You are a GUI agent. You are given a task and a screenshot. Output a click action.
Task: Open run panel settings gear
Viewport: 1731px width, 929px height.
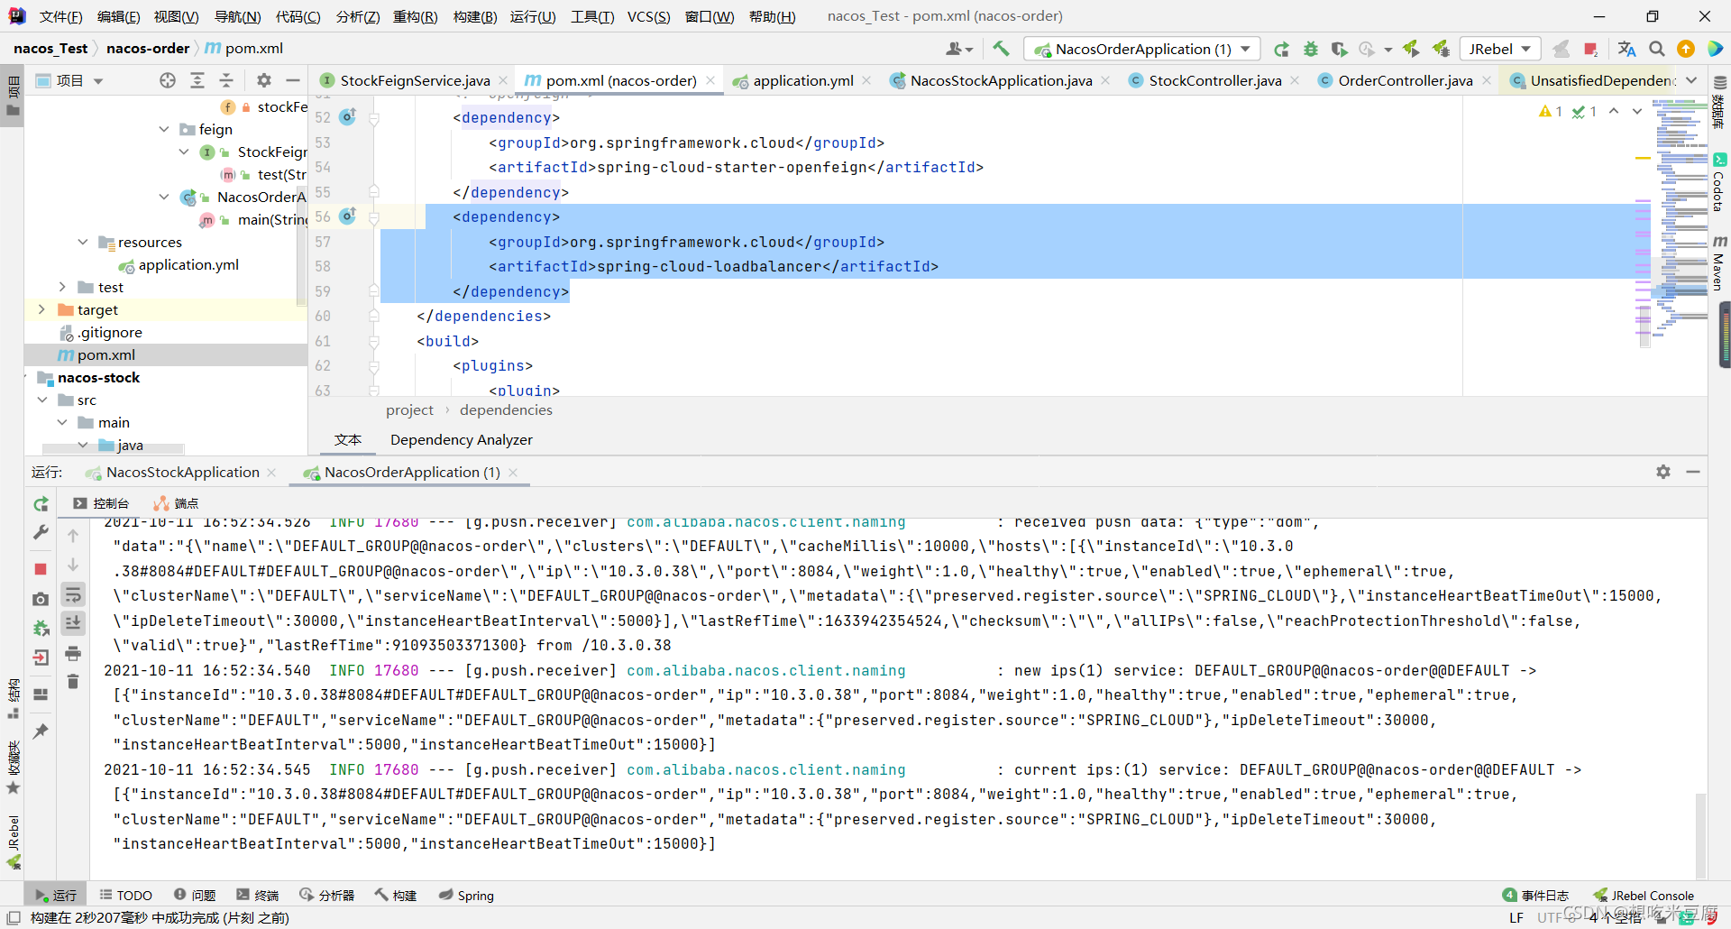[x=1663, y=472]
